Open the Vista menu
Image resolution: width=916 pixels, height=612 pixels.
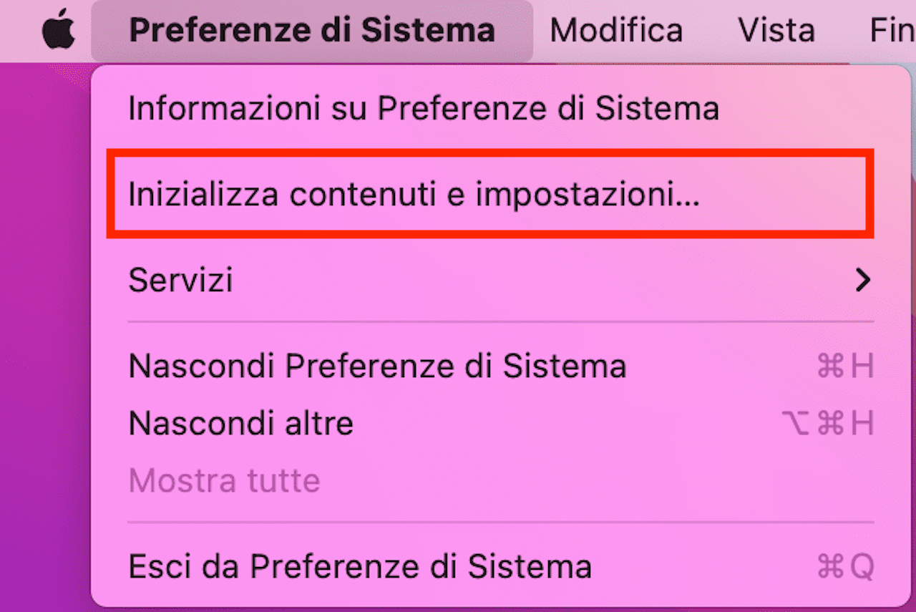776,30
